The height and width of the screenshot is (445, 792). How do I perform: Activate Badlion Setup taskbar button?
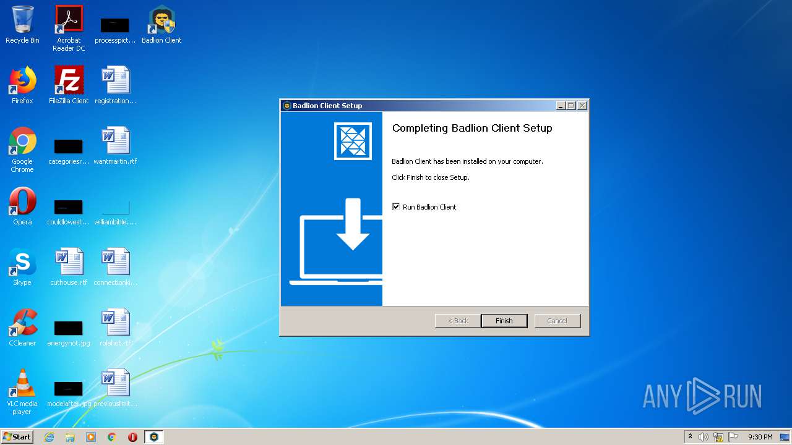[154, 437]
